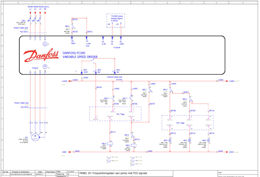Click wire label 06T10
The image size is (260, 177).
pos(211,111)
